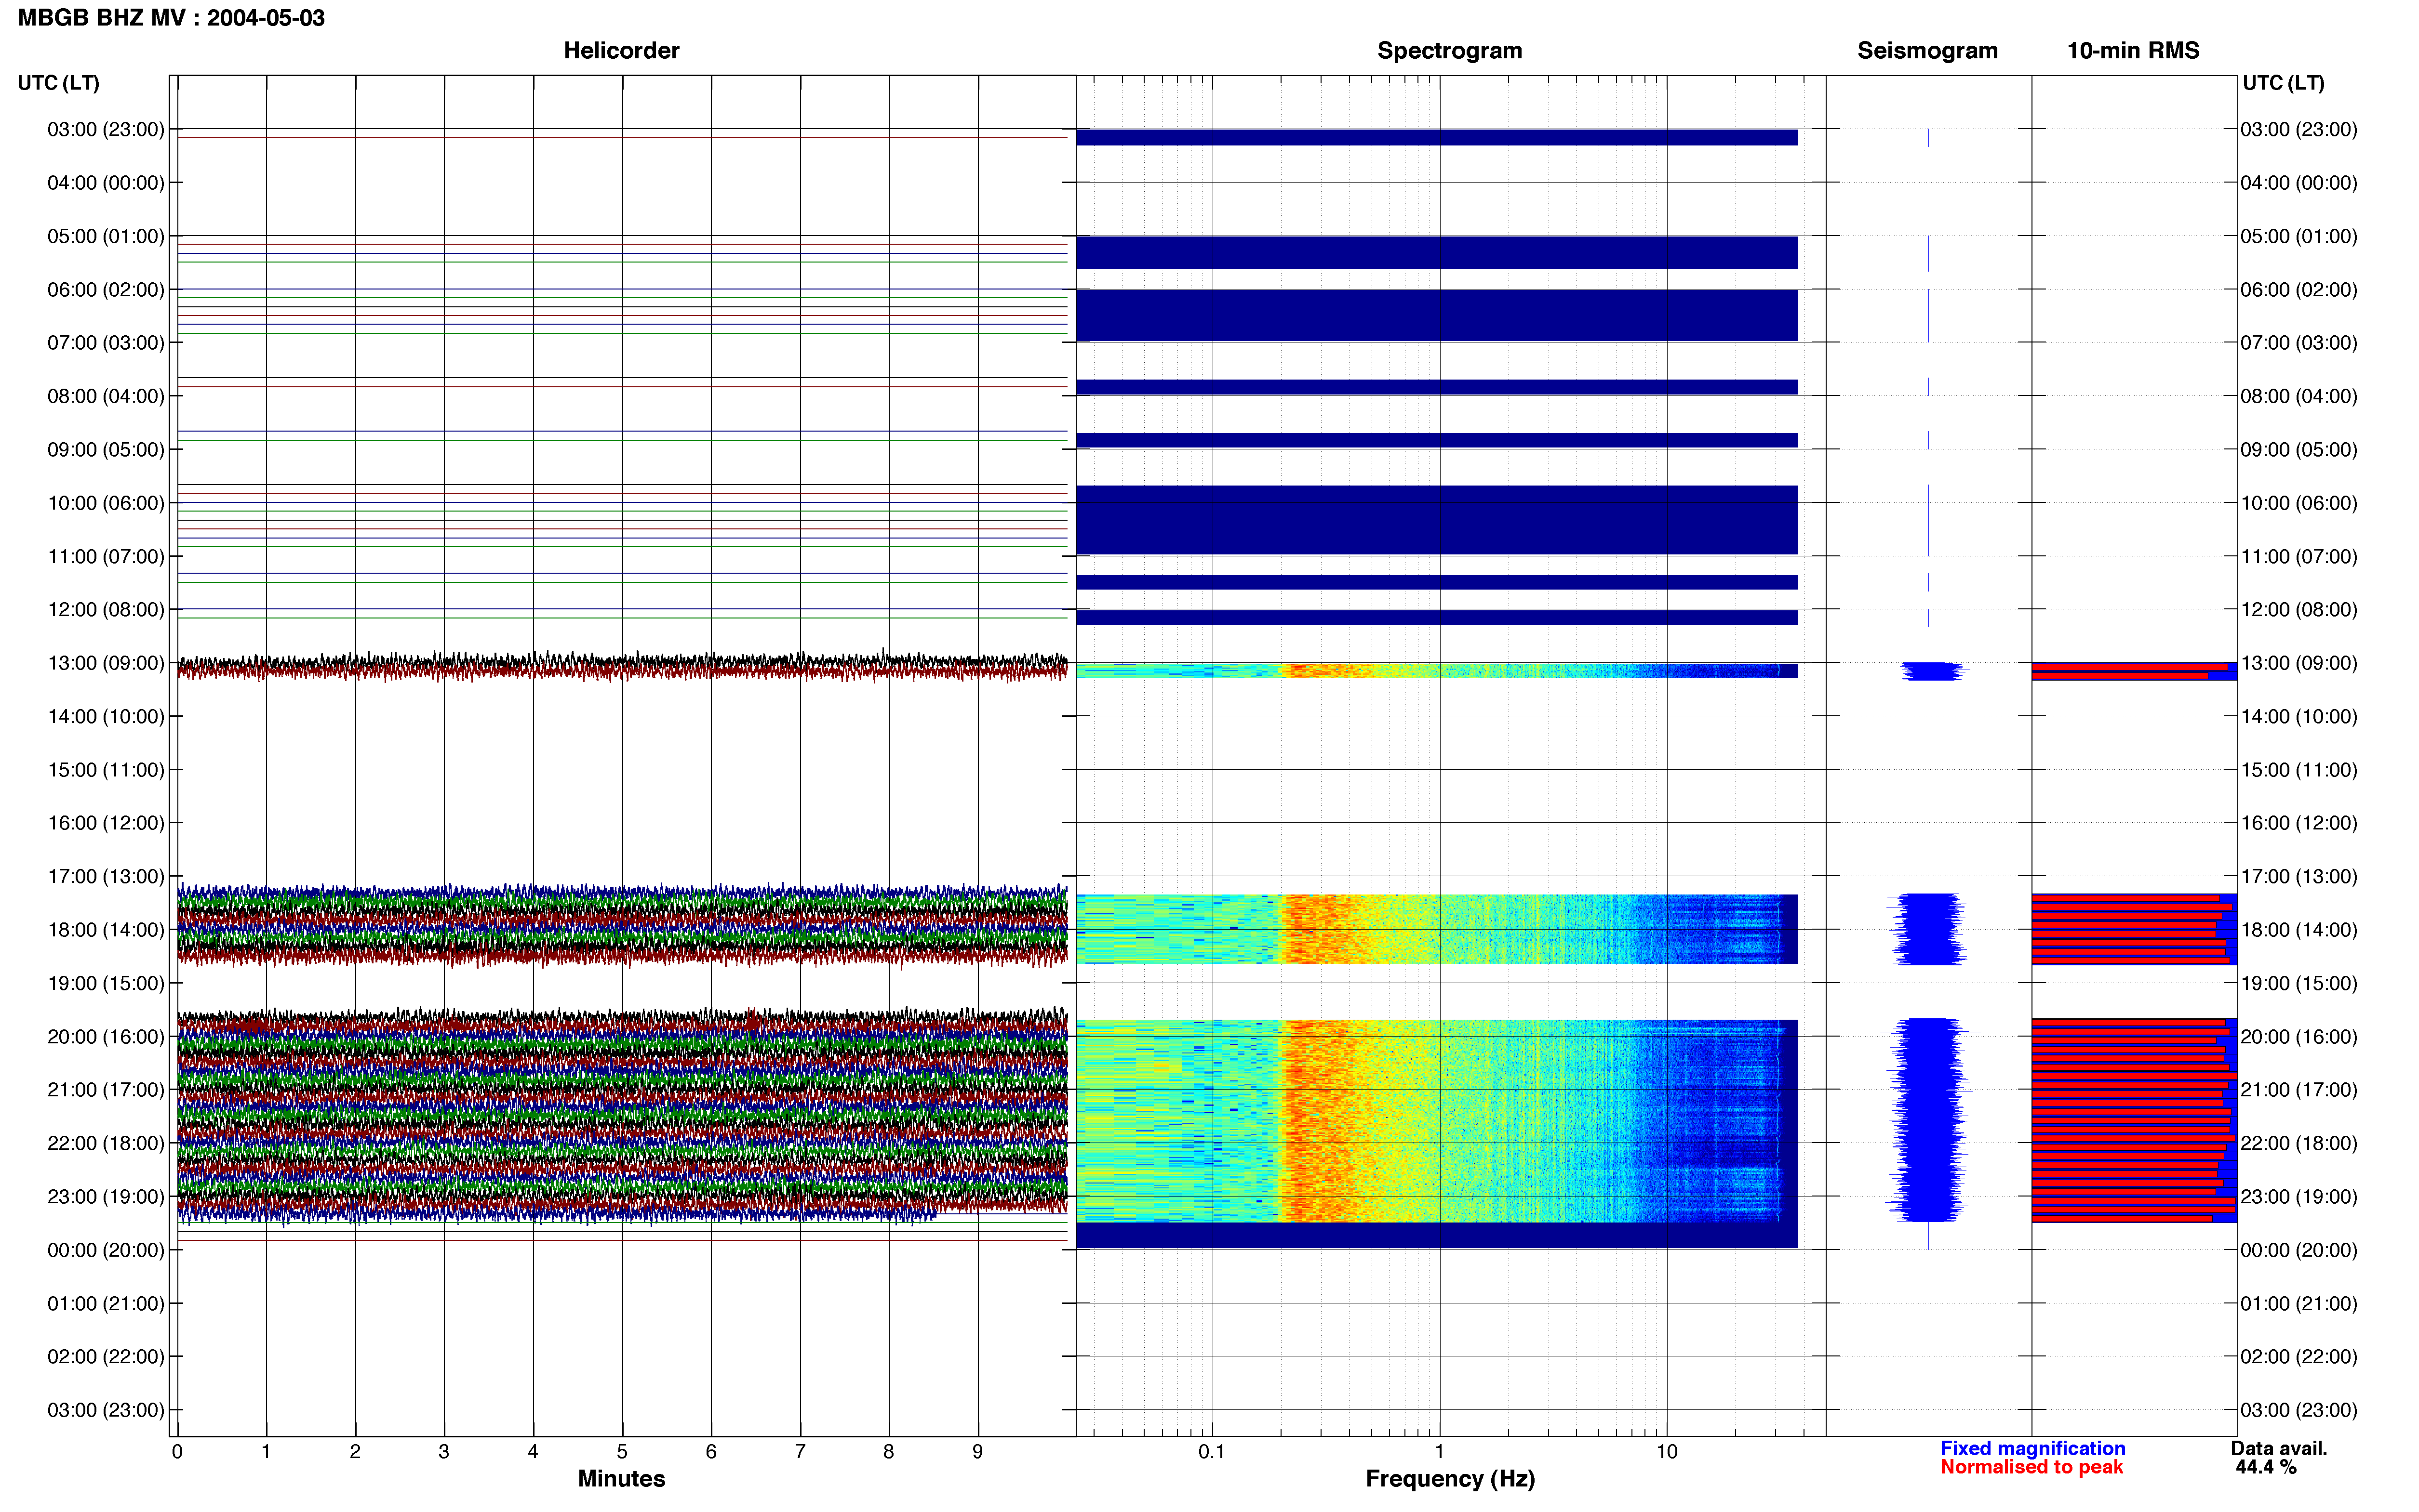The height and width of the screenshot is (1512, 2419).
Task: Click the right 16:00 (12:00) time label
Action: pos(2299,823)
